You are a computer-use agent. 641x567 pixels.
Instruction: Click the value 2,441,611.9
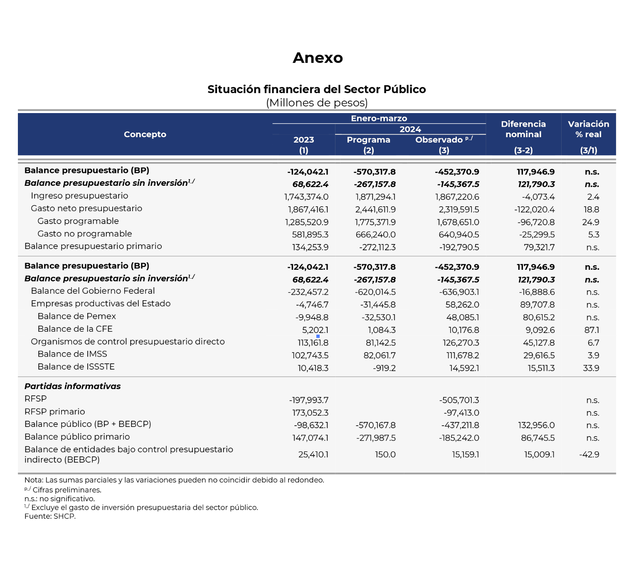point(375,210)
